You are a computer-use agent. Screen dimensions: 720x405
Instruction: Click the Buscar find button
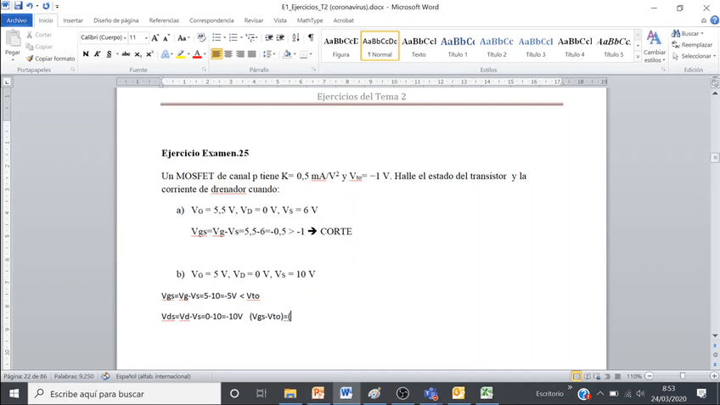[688, 33]
